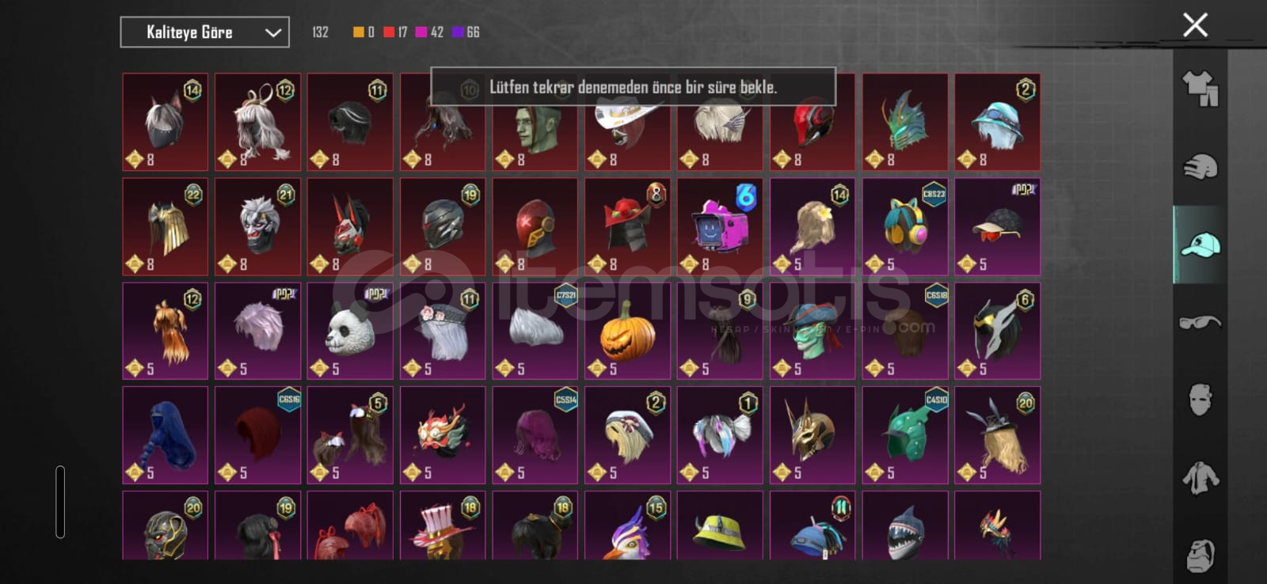Screen dimensions: 1267x584
Task: Open the Kaliteye Göre sort dropdown
Action: pyautogui.click(x=204, y=32)
